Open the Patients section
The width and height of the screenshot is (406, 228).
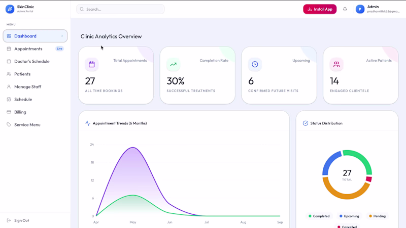click(35, 74)
